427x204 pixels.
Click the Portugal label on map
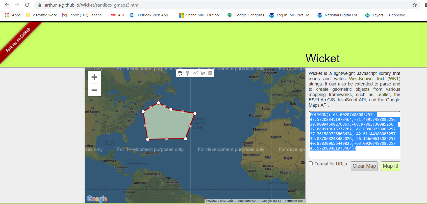click(256, 115)
